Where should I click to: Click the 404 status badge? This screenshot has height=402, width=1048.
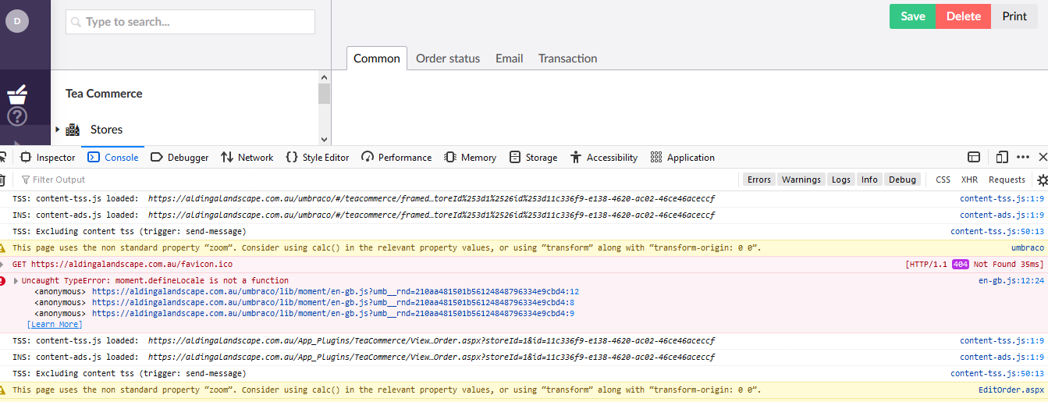[x=960, y=264]
